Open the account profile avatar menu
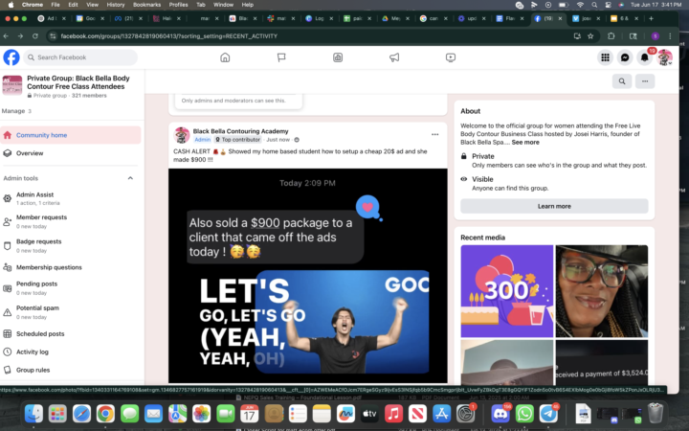The width and height of the screenshot is (689, 431). point(664,57)
